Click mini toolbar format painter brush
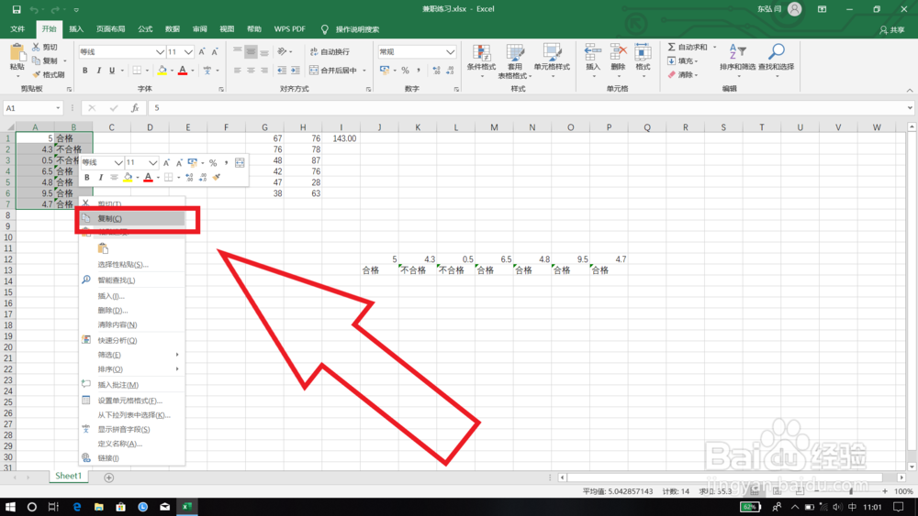 tap(216, 177)
